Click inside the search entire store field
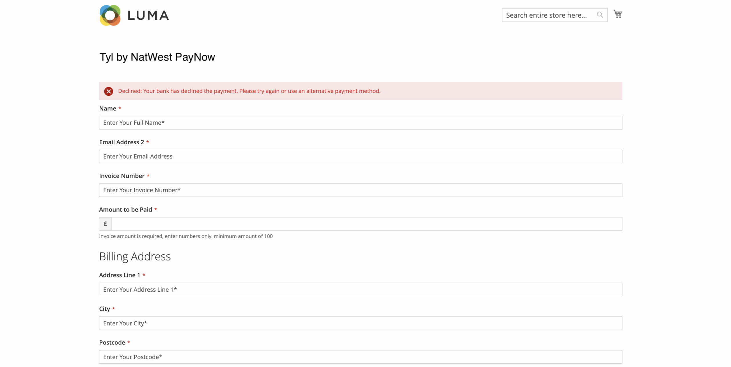731x367 pixels. [548, 15]
